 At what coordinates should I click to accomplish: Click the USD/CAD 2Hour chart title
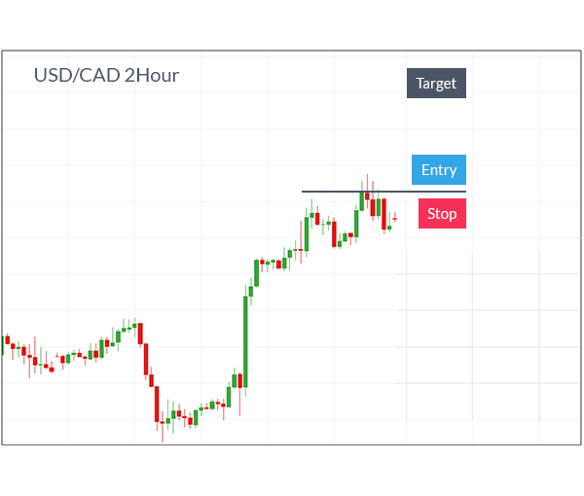pyautogui.click(x=106, y=75)
